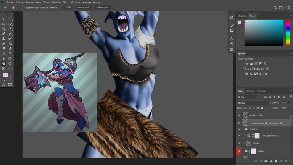
Task: Open the Relleno slider dropdown arrow
Action: click(x=290, y=108)
